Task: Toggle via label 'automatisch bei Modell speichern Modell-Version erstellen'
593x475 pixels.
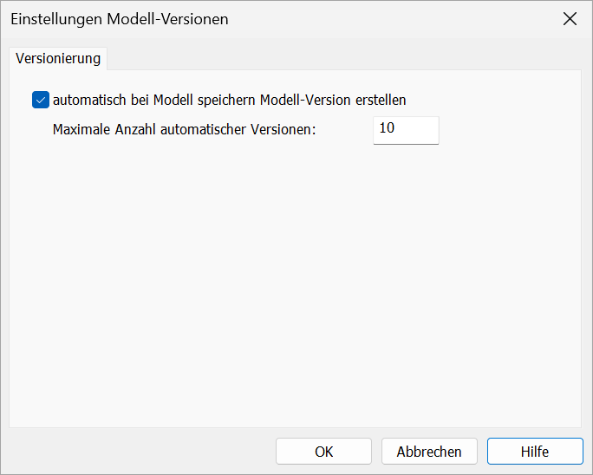Action: click(x=229, y=100)
